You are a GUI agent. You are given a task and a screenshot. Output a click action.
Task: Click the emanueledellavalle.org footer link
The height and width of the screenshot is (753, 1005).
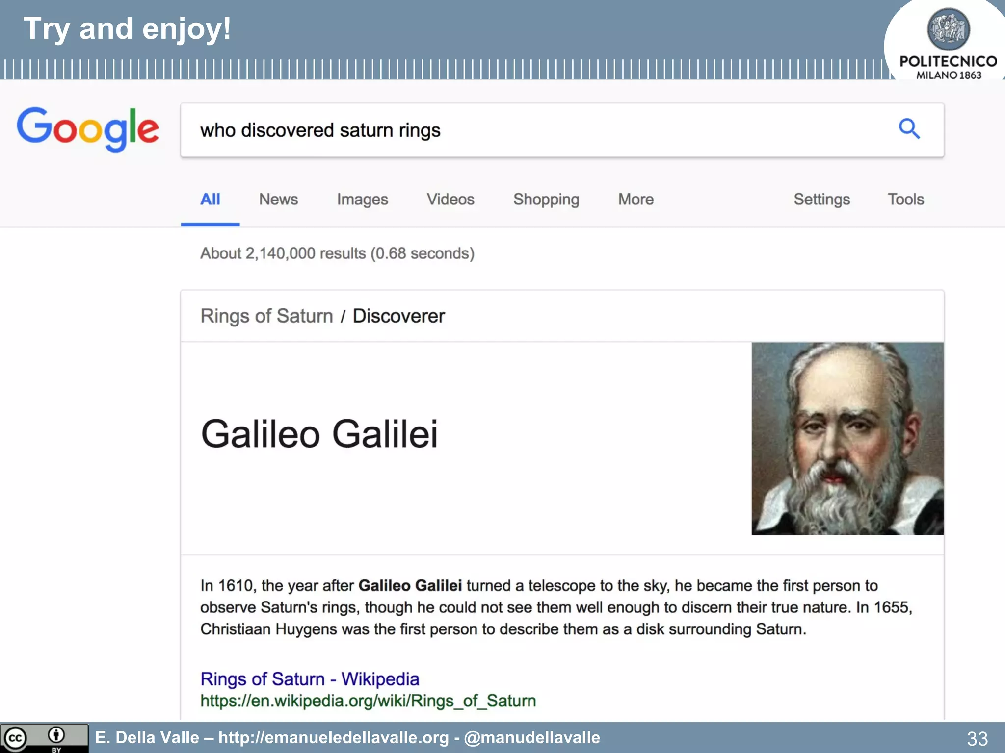click(334, 737)
